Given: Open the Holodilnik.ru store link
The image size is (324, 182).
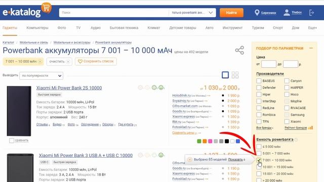Looking at the screenshot, I should coord(181,96).
